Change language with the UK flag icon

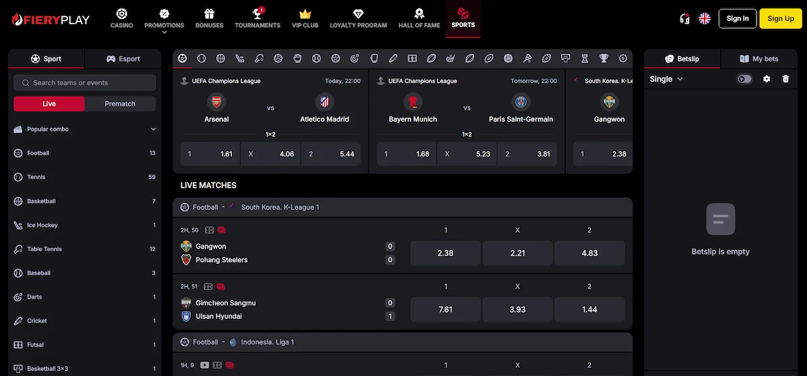click(705, 19)
